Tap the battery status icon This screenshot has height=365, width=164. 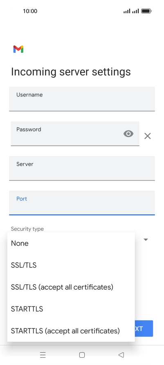point(146,11)
